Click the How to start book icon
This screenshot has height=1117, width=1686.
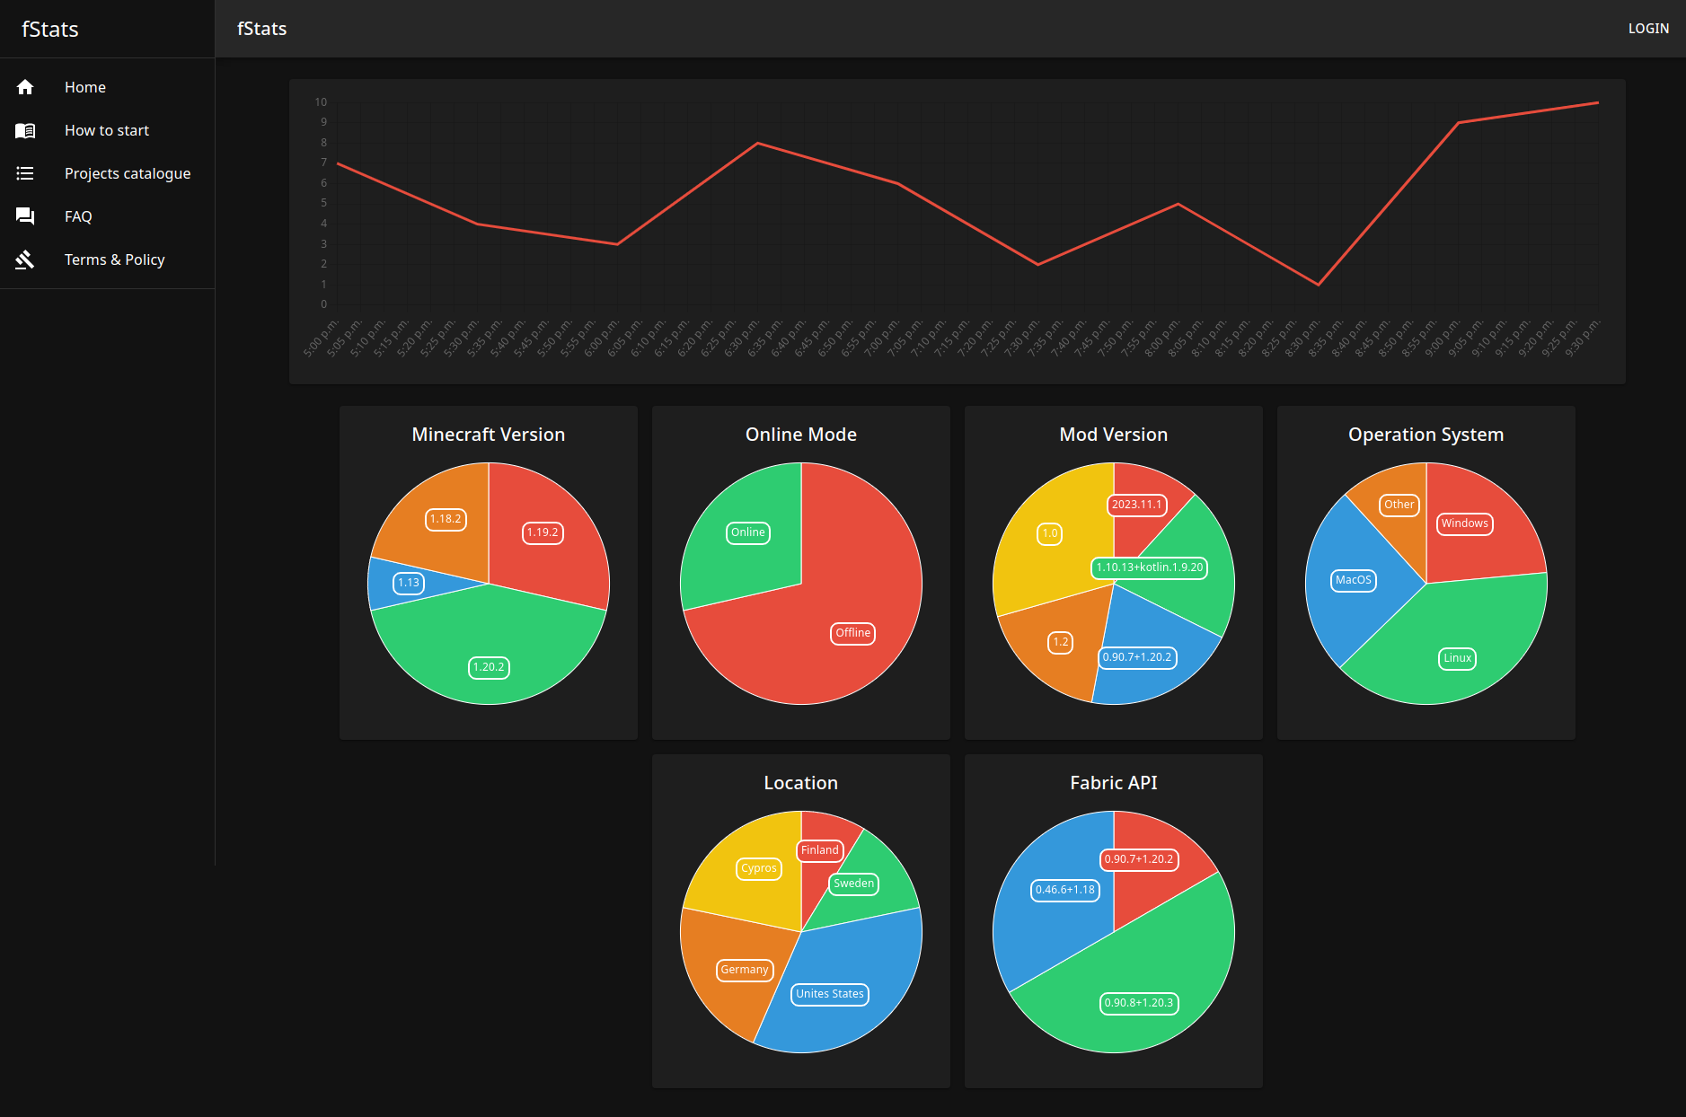(x=25, y=130)
